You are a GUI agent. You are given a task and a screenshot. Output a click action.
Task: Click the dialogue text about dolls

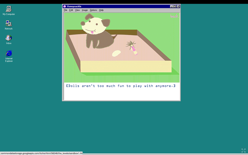point(121,86)
